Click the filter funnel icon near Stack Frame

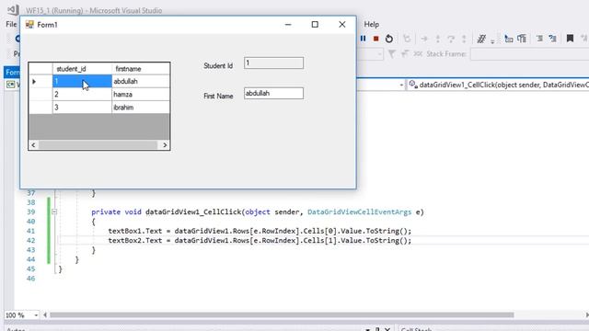coord(392,54)
